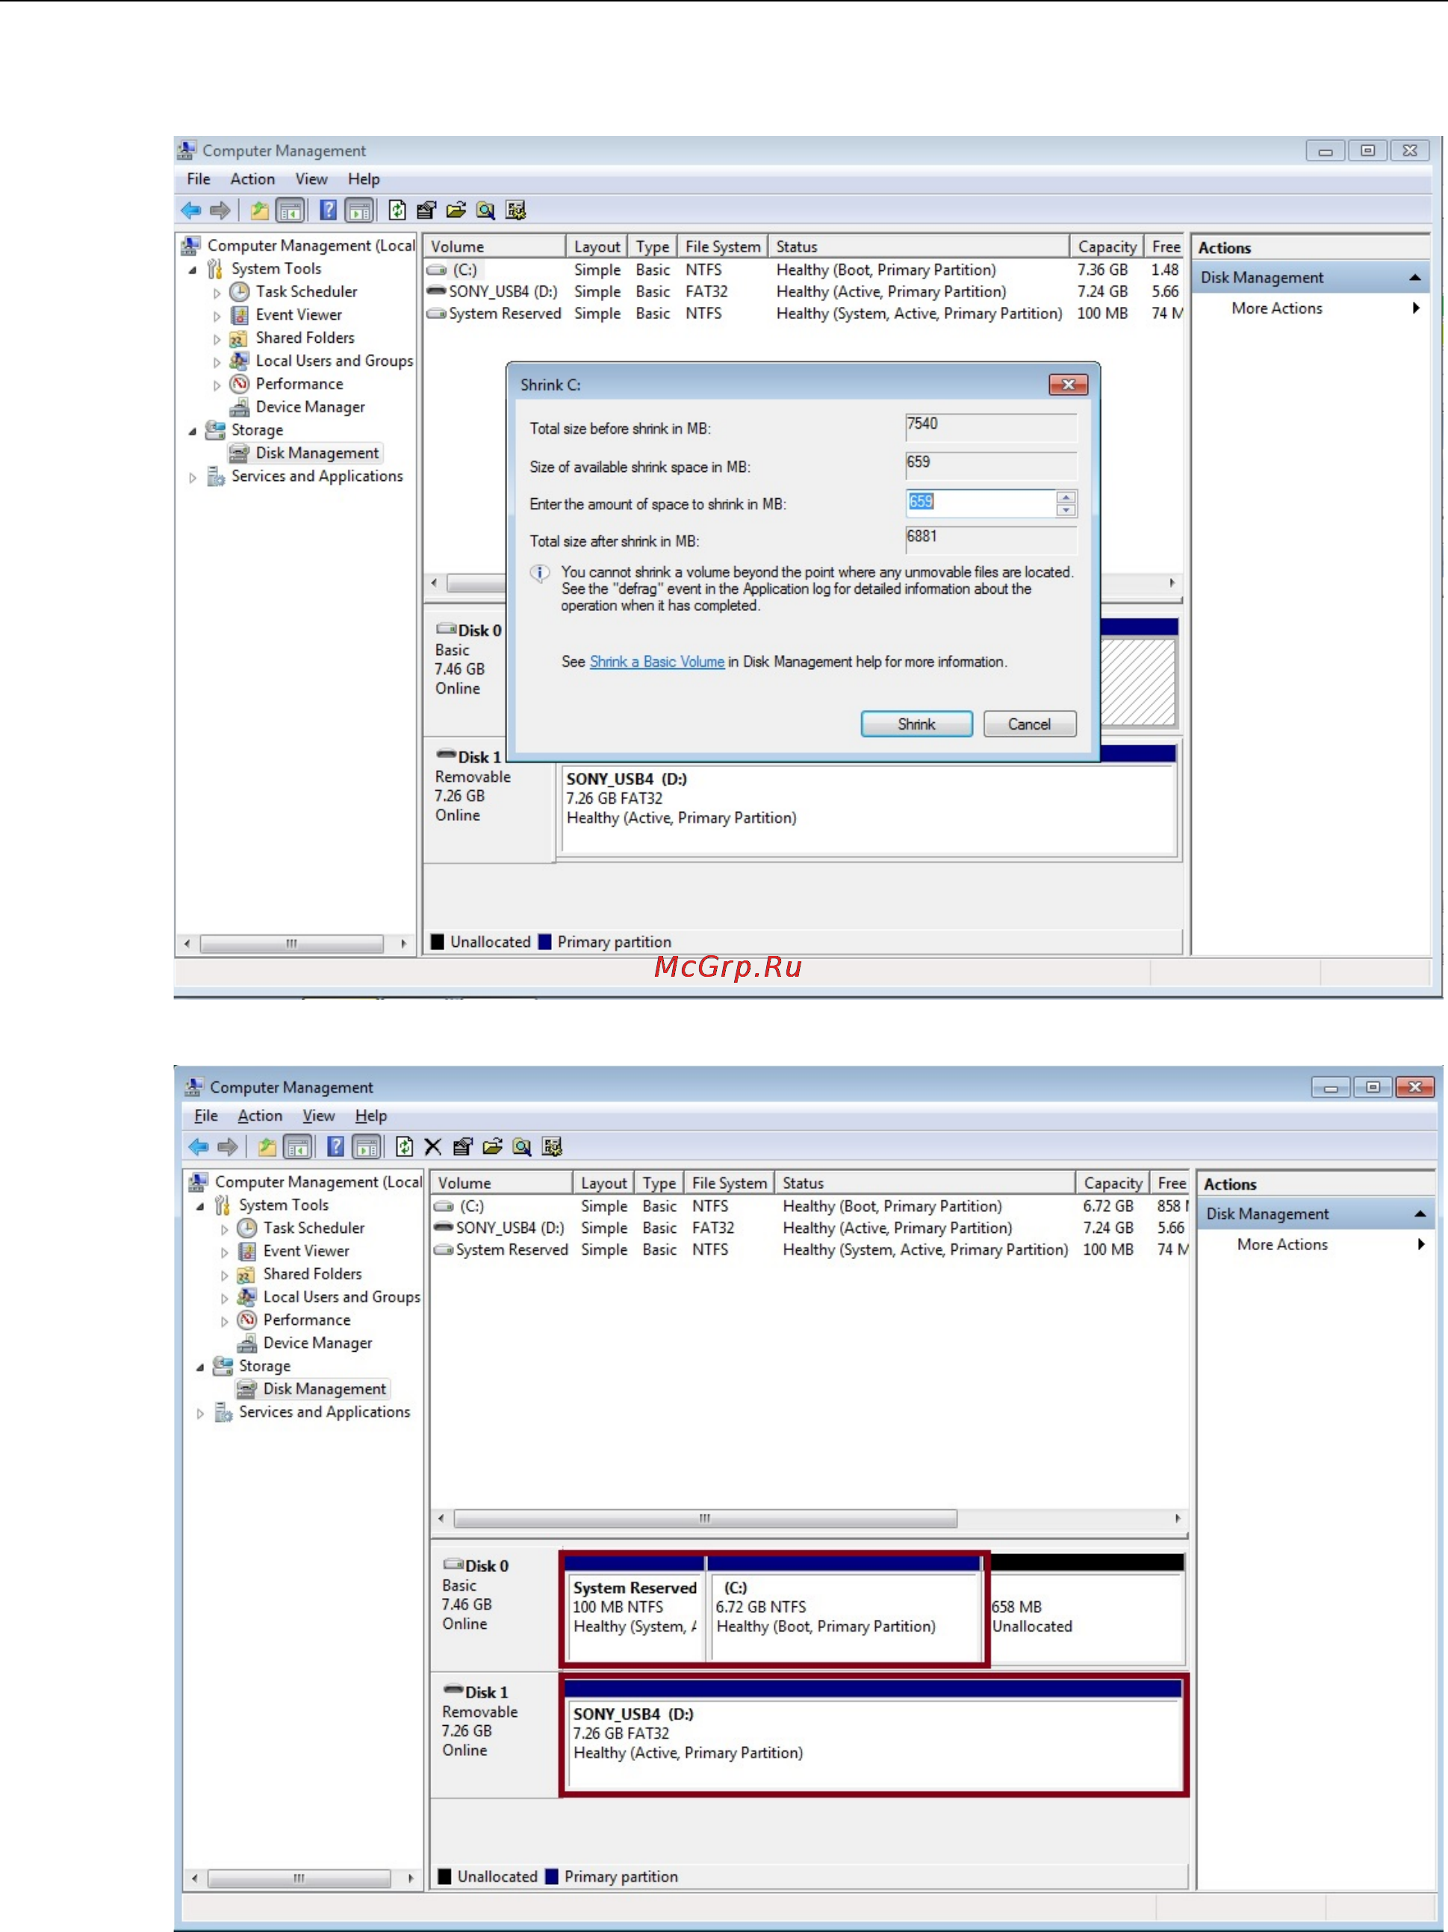Click the Properties icon in the lower window toolbar
1448x1932 pixels.
tap(463, 1147)
